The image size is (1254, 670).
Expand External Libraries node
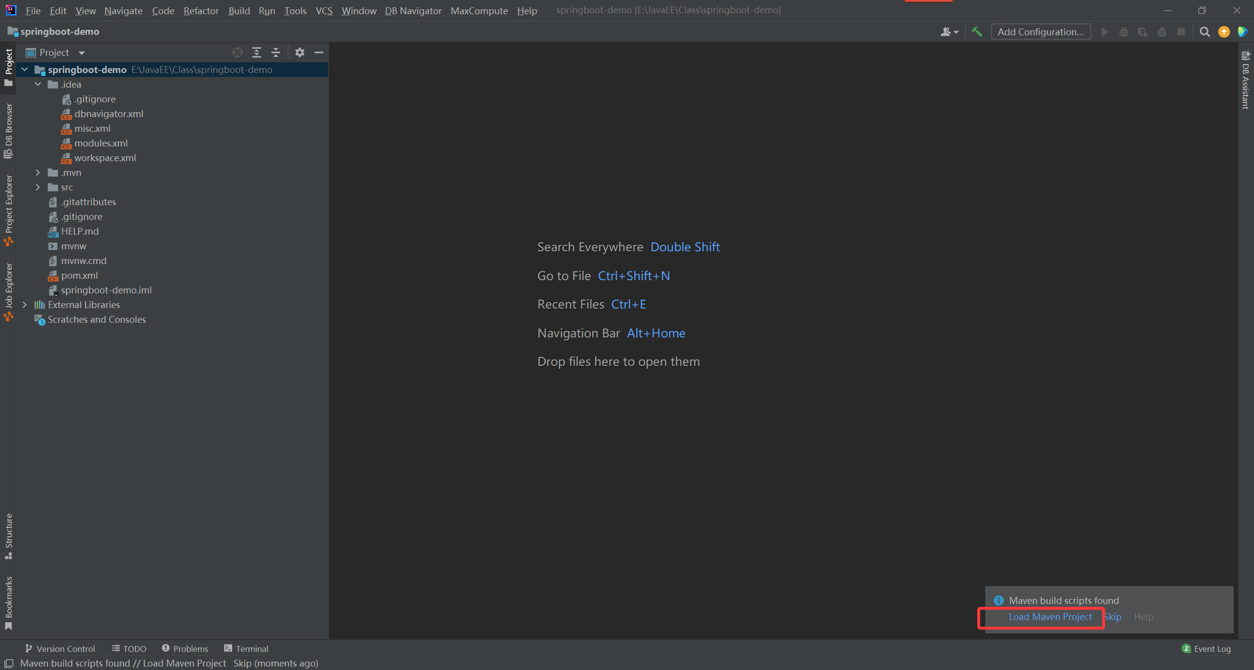tap(24, 305)
